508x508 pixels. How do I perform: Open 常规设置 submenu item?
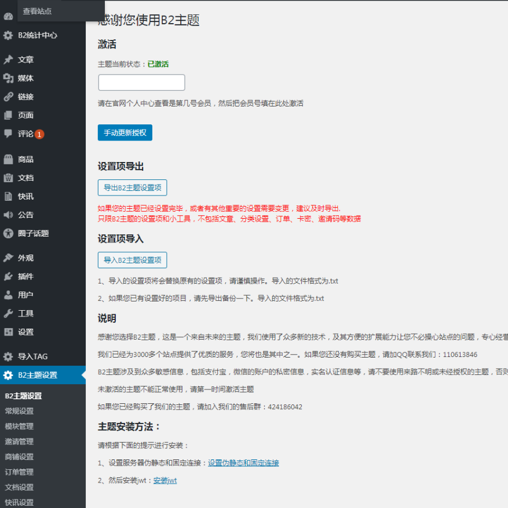pyautogui.click(x=19, y=411)
